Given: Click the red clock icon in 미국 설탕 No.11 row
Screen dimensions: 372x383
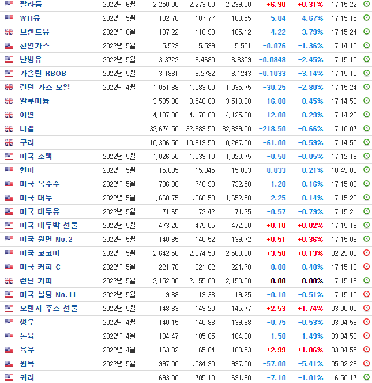Looking at the screenshot, I should [366, 294].
